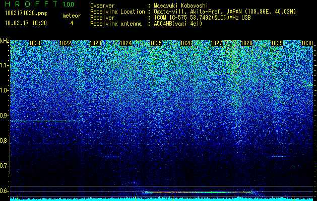Select the file name 1002171020.png

26,14
